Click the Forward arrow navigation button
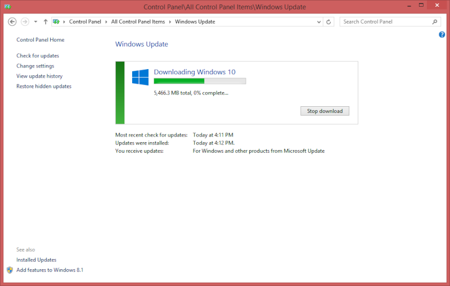Image resolution: width=450 pixels, height=286 pixels. click(x=25, y=22)
